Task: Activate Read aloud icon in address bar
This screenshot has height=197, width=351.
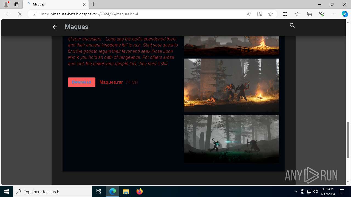Action: (x=249, y=14)
